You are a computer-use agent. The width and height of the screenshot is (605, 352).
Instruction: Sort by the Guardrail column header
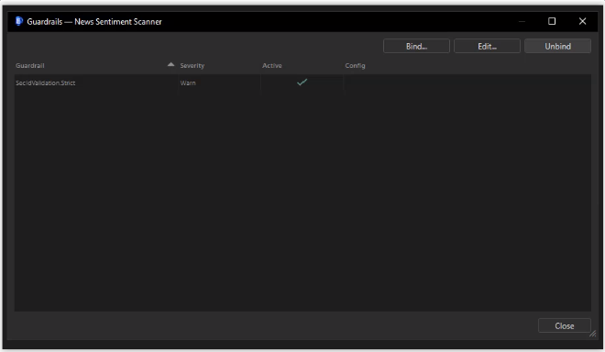point(95,66)
